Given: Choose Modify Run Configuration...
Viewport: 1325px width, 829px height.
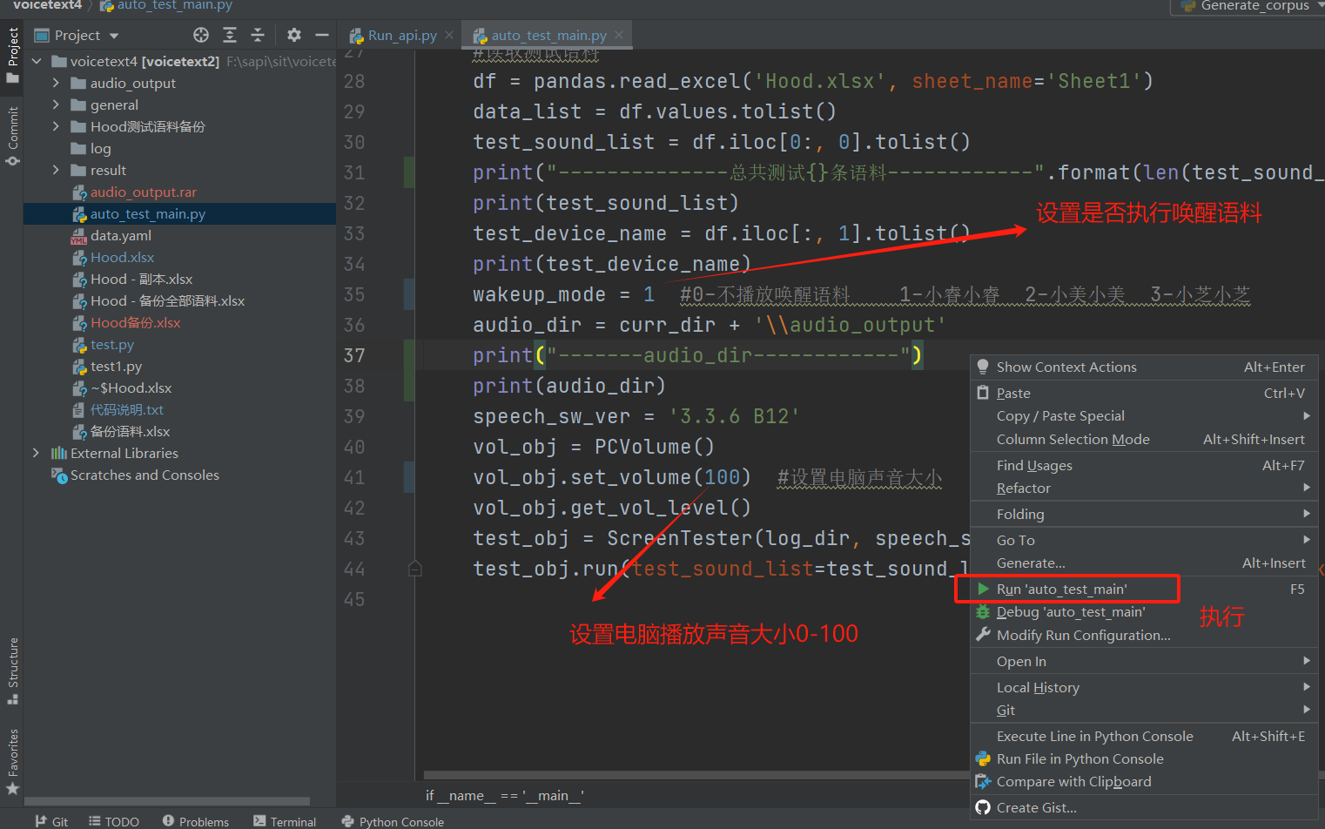Looking at the screenshot, I should tap(1144, 635).
